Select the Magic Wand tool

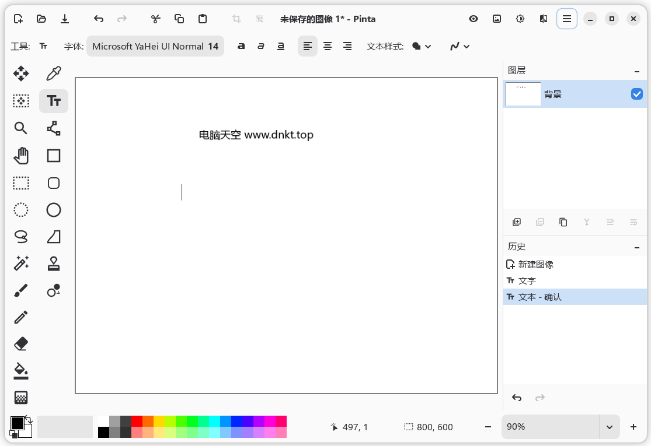21,264
